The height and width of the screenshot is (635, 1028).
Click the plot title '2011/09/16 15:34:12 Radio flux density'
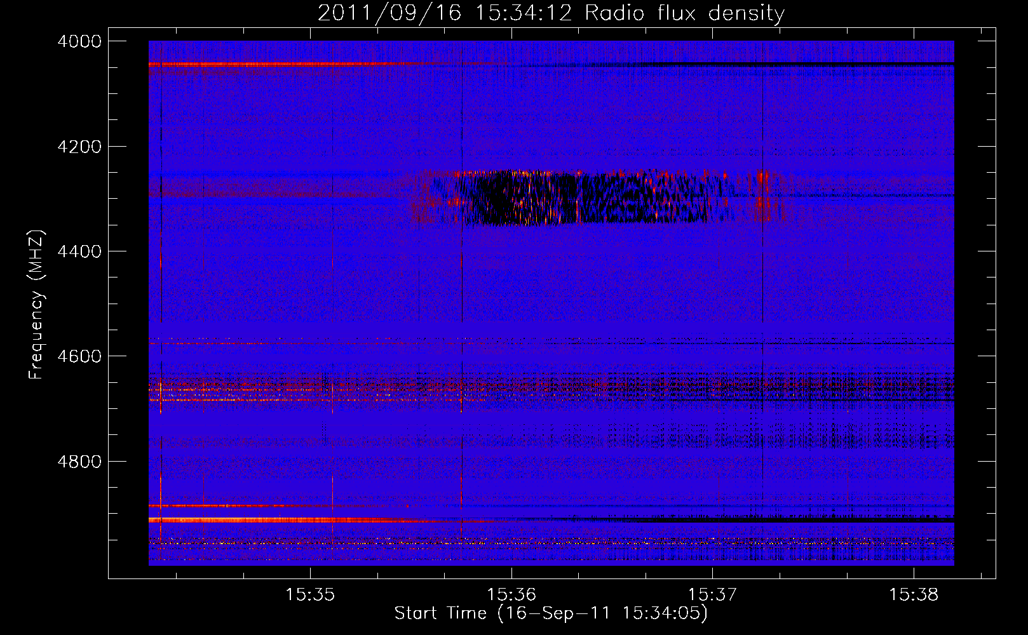pyautogui.click(x=551, y=13)
